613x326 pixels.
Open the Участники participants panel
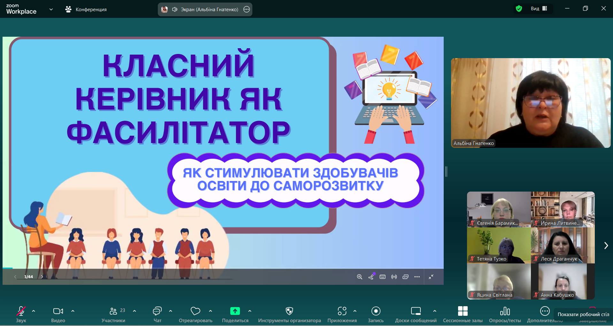click(113, 314)
